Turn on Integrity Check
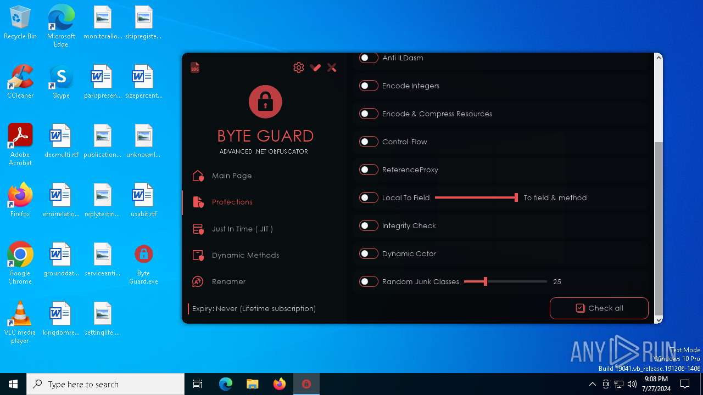The width and height of the screenshot is (703, 395). [369, 225]
